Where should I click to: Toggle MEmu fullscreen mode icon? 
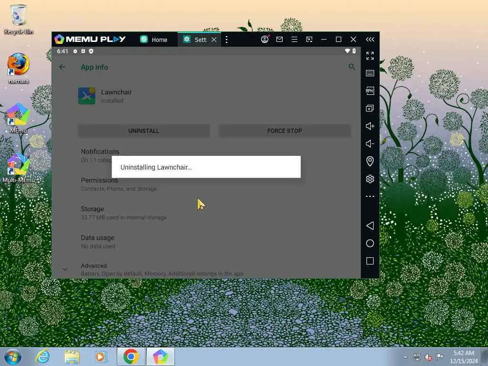[370, 56]
